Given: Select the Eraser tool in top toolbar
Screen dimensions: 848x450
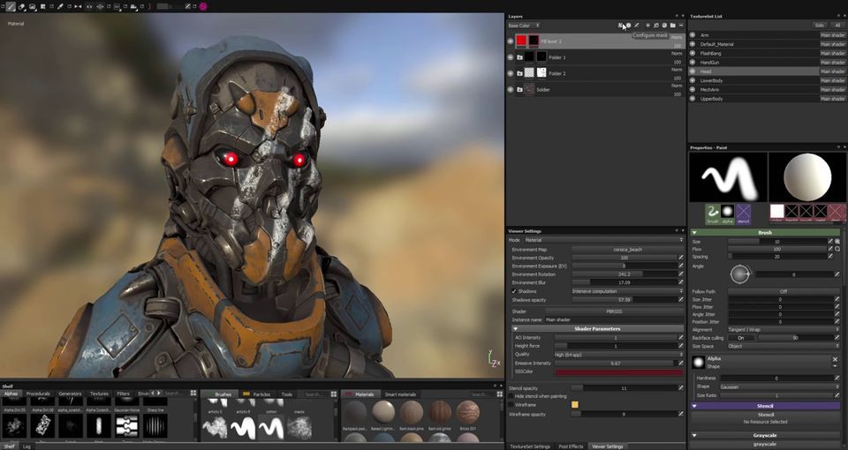Looking at the screenshot, I should click(x=21, y=6).
